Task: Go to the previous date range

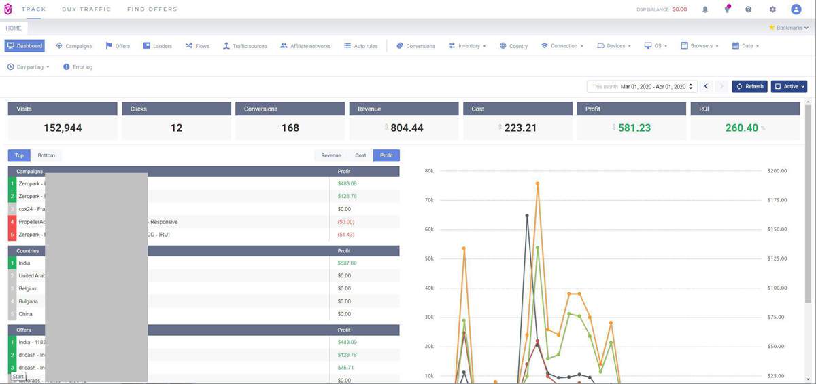Action: [706, 86]
